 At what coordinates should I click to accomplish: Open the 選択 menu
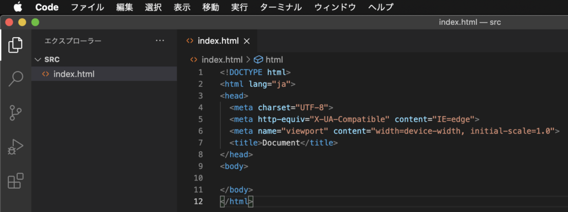(153, 7)
